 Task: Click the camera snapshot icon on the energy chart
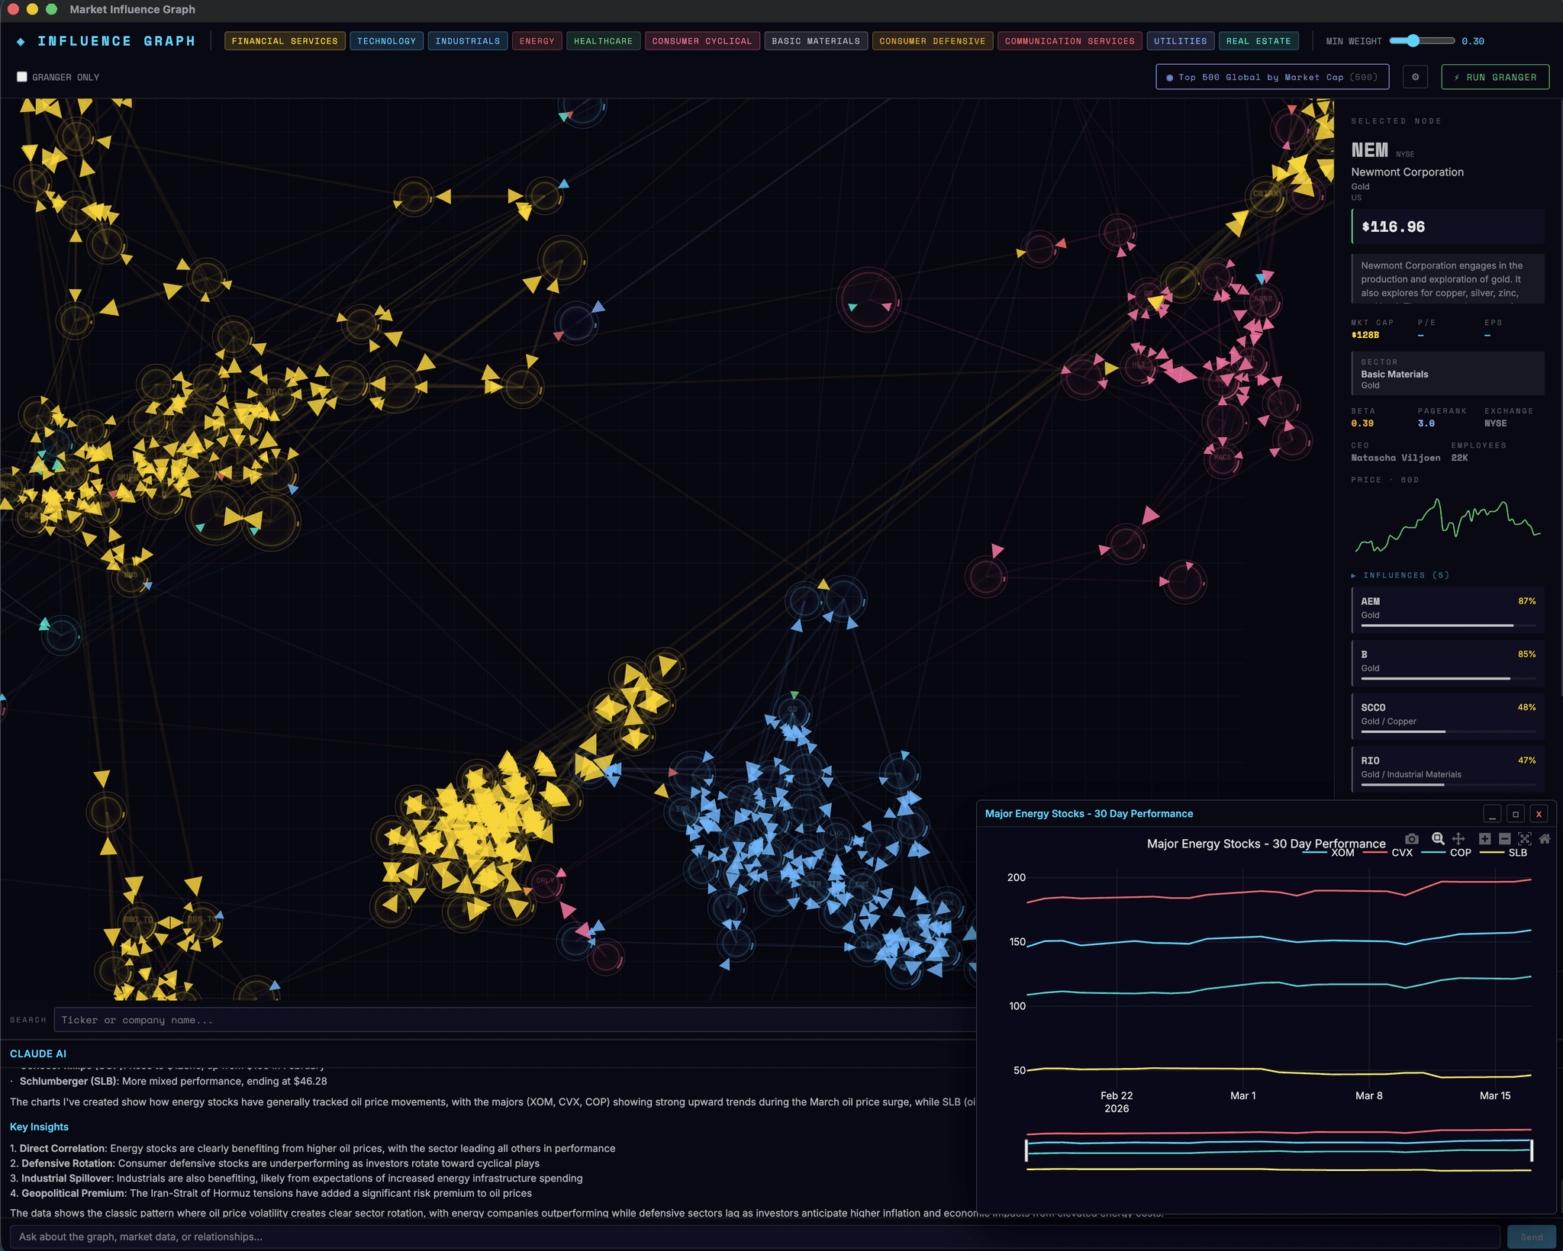tap(1411, 838)
